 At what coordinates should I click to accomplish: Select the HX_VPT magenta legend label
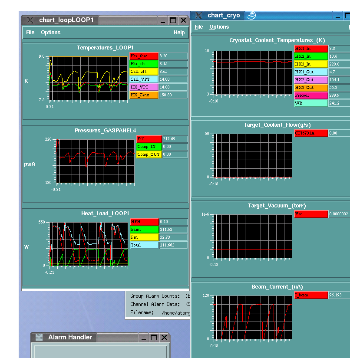point(144,87)
